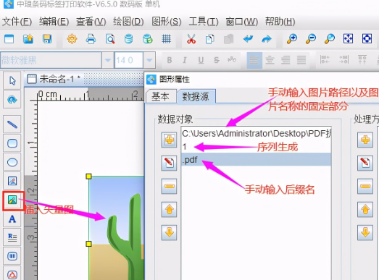
Task: Copy selection using copy icon
Action: [210, 39]
